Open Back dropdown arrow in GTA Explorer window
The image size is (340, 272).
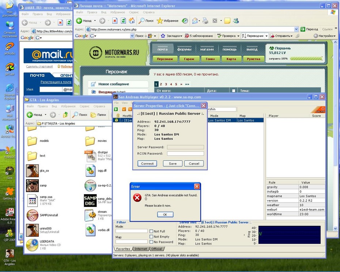(46, 114)
